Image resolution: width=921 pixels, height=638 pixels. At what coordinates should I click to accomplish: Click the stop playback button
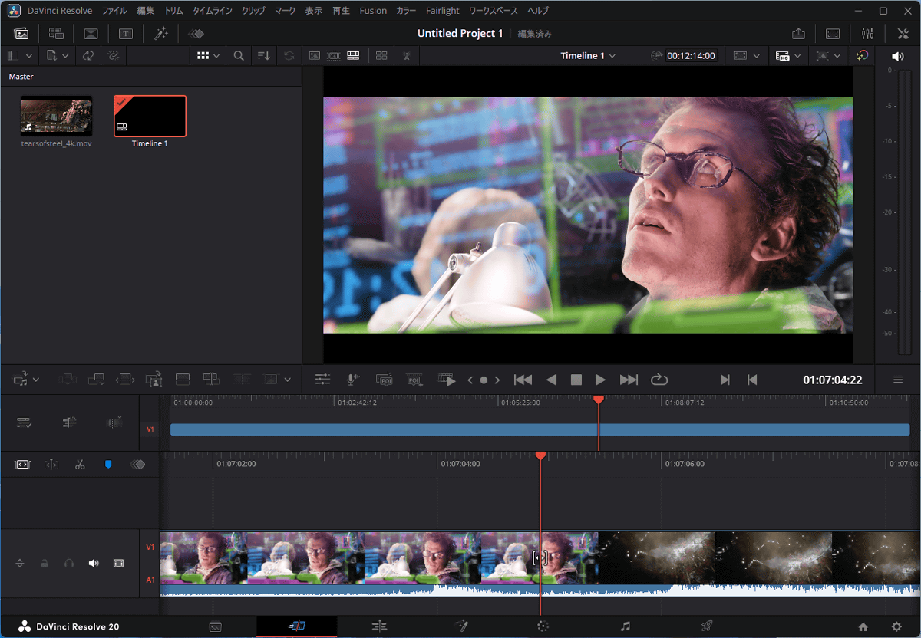coord(576,380)
